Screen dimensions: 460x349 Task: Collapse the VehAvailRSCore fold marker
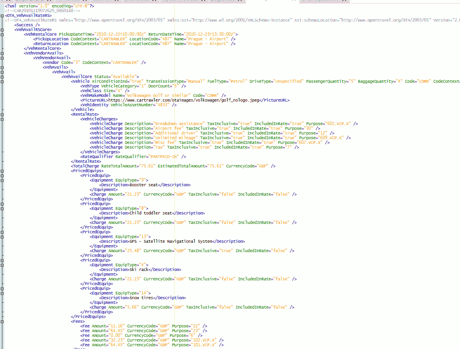point(2,30)
